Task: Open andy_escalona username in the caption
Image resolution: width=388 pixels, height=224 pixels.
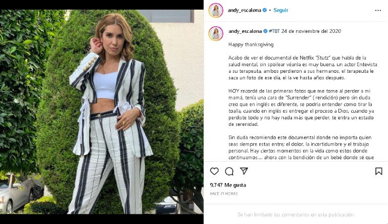Action: click(x=245, y=31)
